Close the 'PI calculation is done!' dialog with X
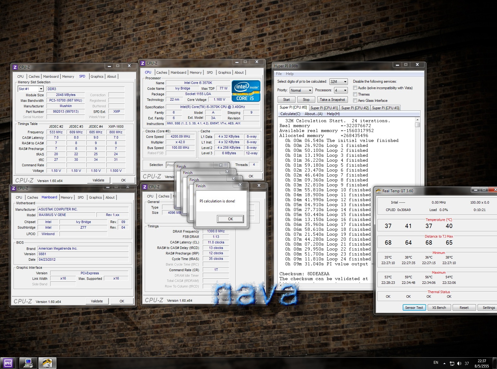 click(240, 184)
